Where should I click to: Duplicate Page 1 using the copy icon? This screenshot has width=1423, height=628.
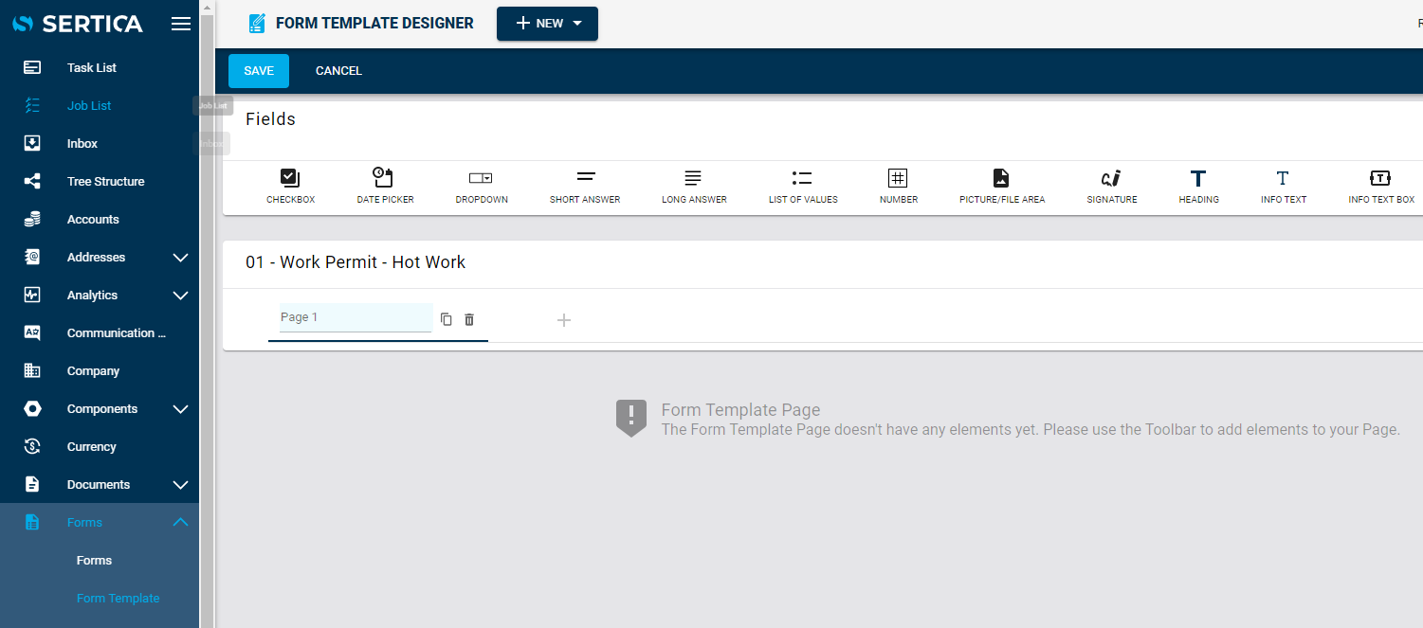click(447, 319)
